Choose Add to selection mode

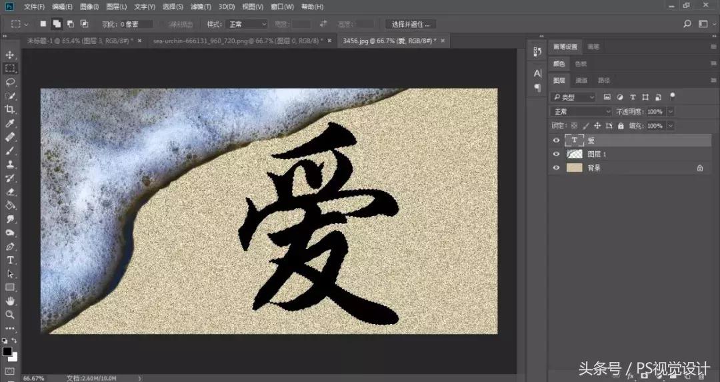coord(57,24)
